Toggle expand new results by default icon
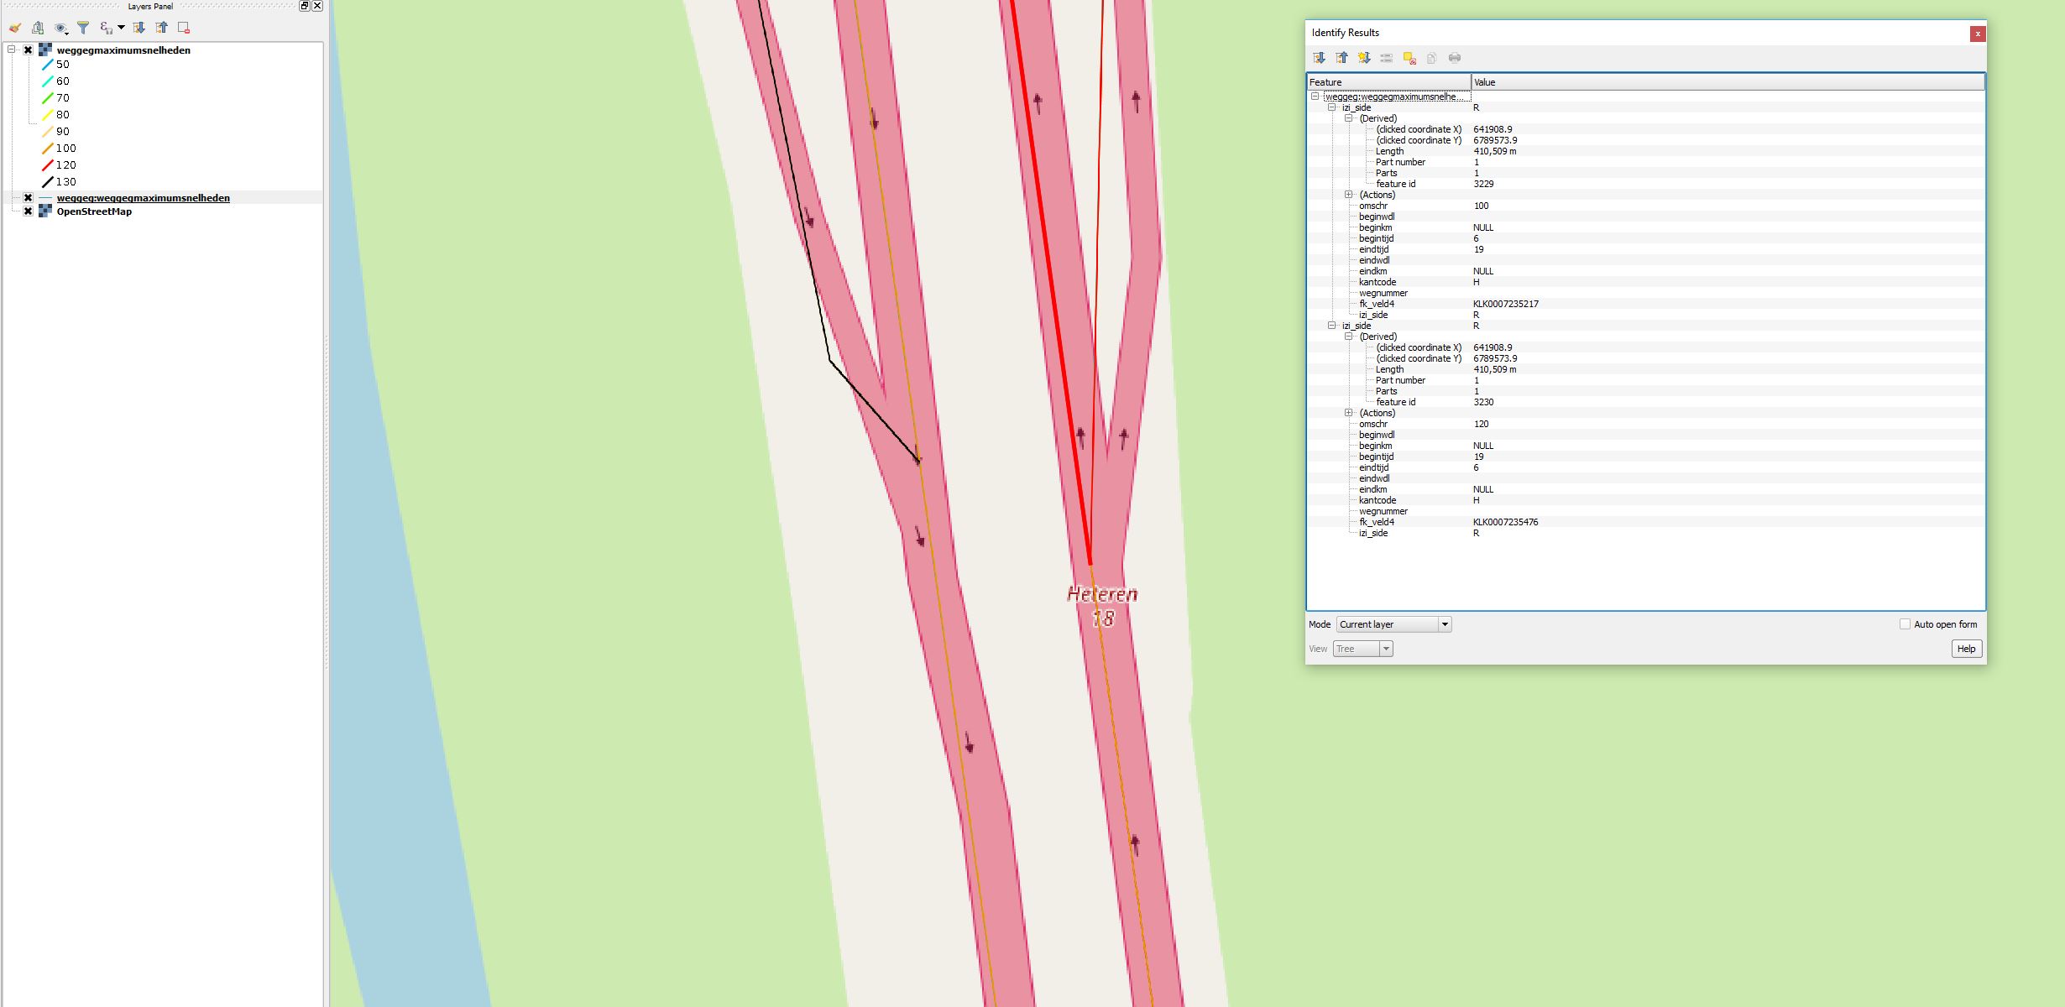 1364,58
